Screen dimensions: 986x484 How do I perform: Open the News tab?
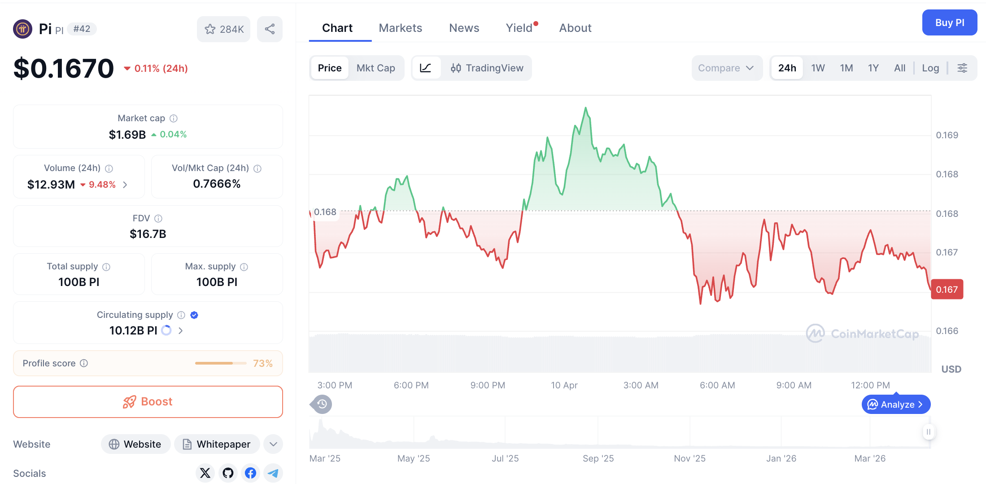point(464,28)
